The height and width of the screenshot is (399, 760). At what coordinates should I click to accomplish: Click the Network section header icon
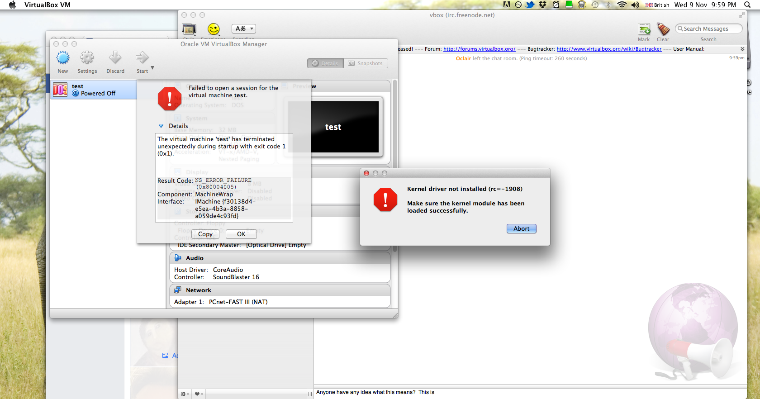coord(178,290)
